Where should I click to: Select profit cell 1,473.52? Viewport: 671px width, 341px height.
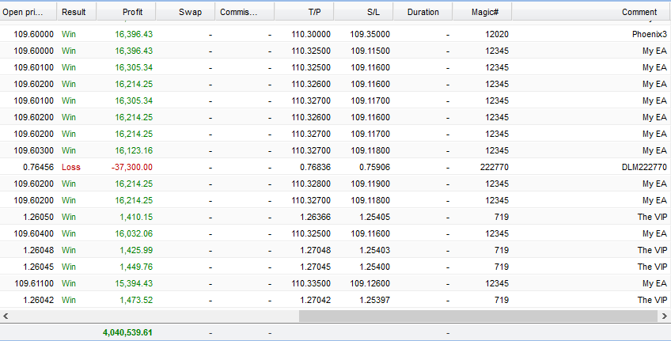click(136, 301)
